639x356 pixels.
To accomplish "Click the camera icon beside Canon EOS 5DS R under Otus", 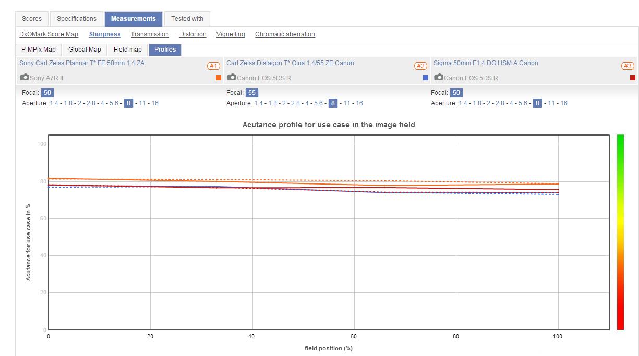I will click(x=231, y=77).
